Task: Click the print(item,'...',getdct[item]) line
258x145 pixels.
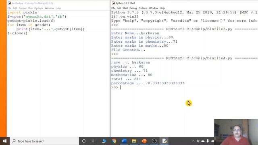Action: click(50, 29)
